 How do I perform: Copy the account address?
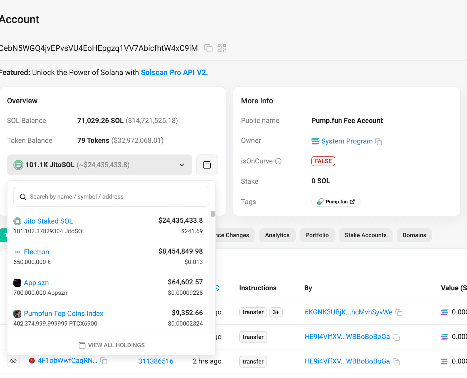(x=208, y=48)
